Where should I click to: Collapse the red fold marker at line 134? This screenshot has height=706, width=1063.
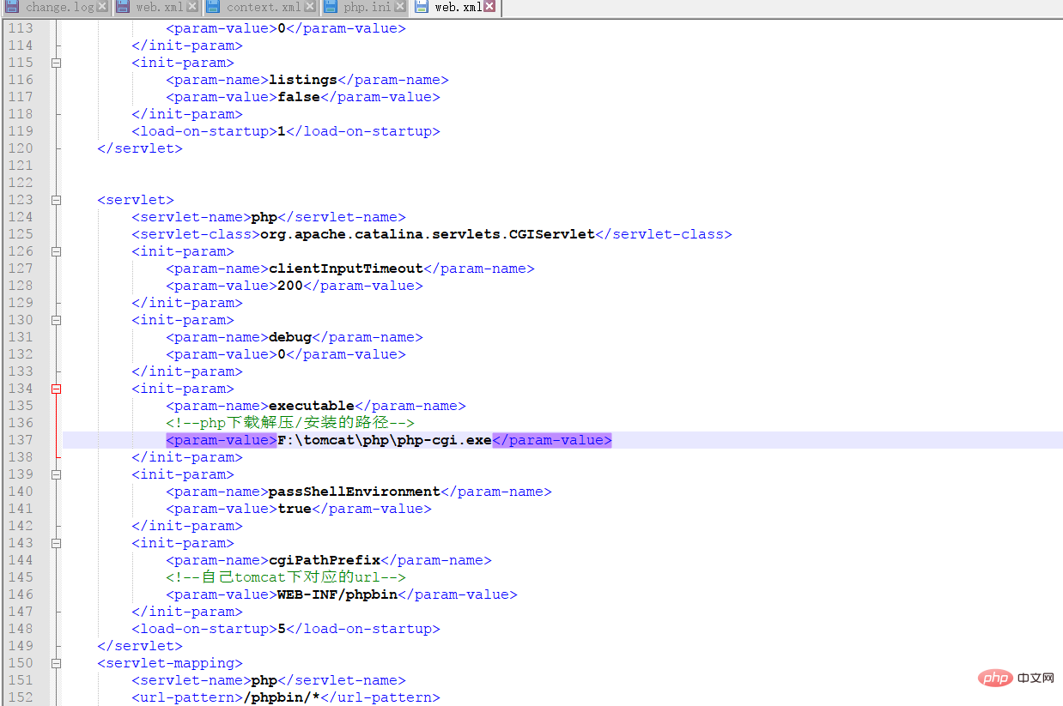click(57, 389)
